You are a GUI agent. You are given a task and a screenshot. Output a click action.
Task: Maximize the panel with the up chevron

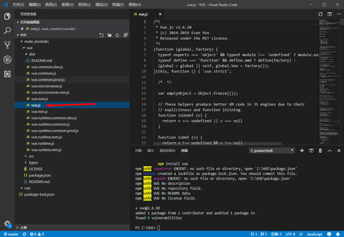[x=329, y=150]
